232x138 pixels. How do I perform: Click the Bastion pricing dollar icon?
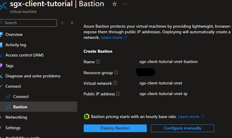(86, 117)
